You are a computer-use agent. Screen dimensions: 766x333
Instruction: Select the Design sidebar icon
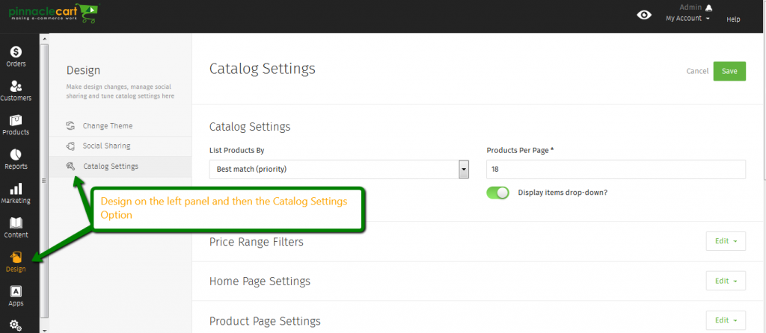tap(16, 257)
